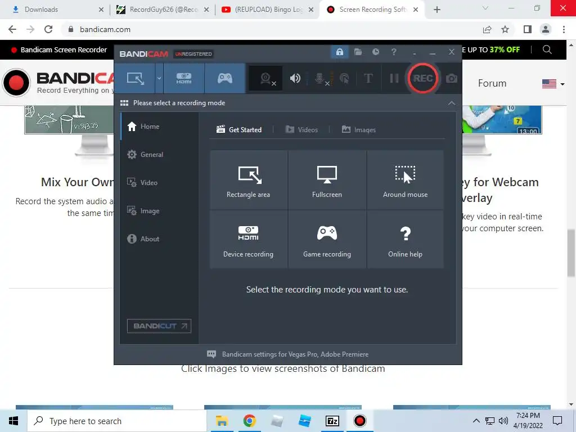The width and height of the screenshot is (576, 432).
Task: Click the lock icon in Bandicam title bar
Action: pos(339,52)
